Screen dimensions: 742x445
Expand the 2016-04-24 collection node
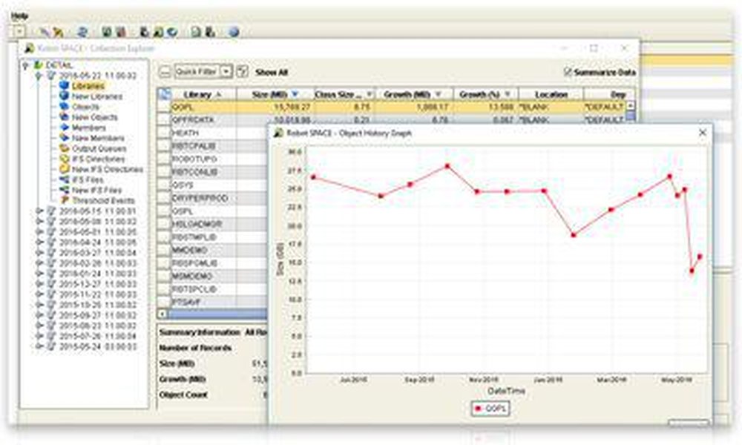coord(39,242)
